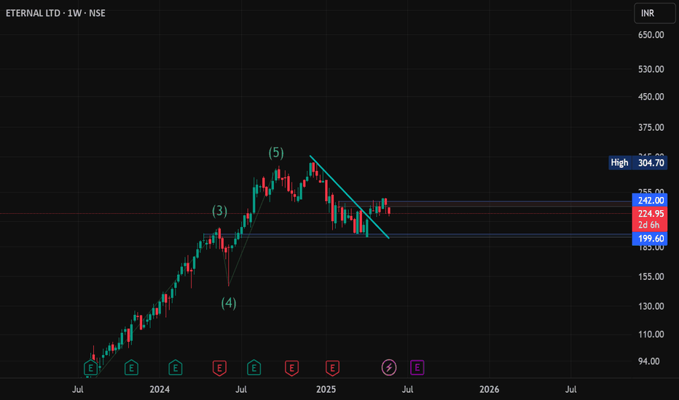
Task: Select the upper horizontal zone at 242.00
Action: click(x=485, y=204)
